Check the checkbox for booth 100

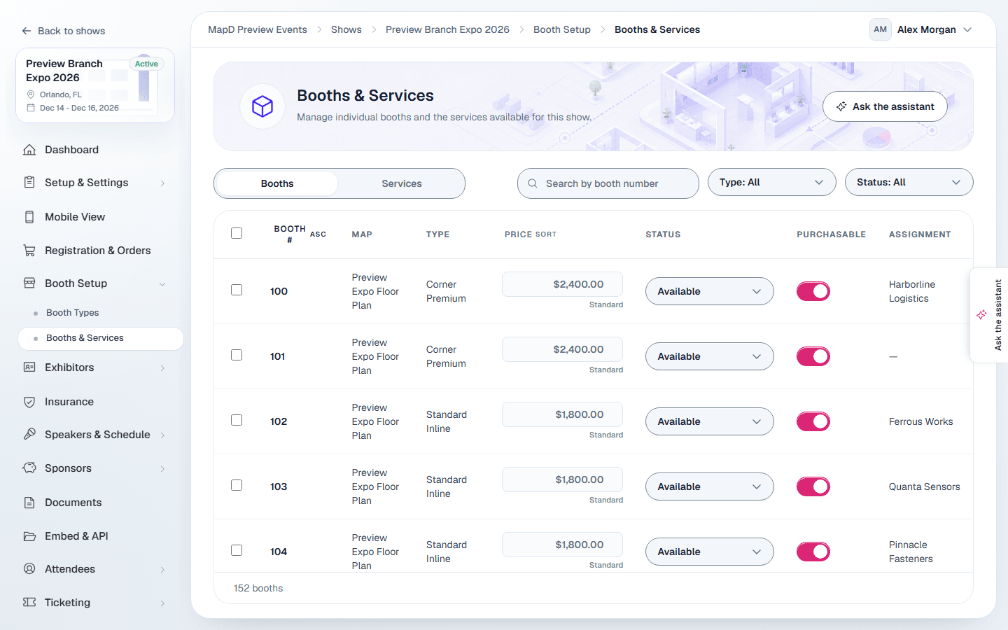click(237, 290)
